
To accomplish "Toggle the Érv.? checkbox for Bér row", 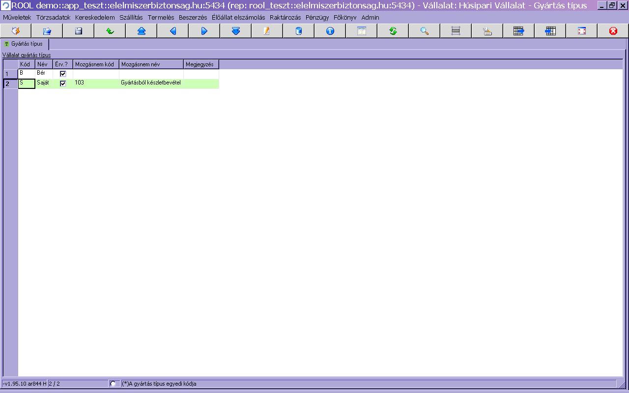I will pyautogui.click(x=63, y=74).
